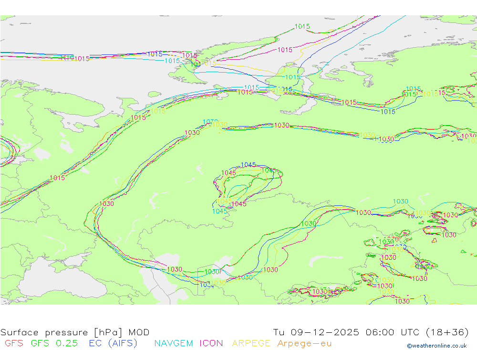Click the blue EC (AIFS) legend label
This screenshot has width=477, height=350.
113,343
